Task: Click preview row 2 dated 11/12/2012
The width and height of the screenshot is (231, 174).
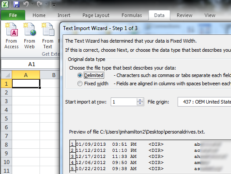Action: (x=150, y=150)
